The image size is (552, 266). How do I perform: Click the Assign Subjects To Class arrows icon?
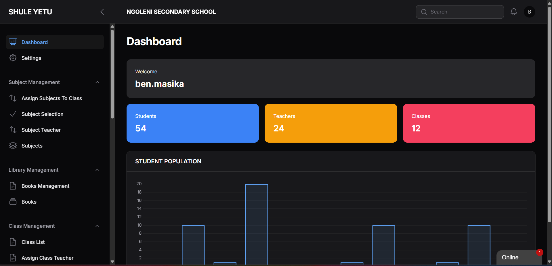[13, 98]
